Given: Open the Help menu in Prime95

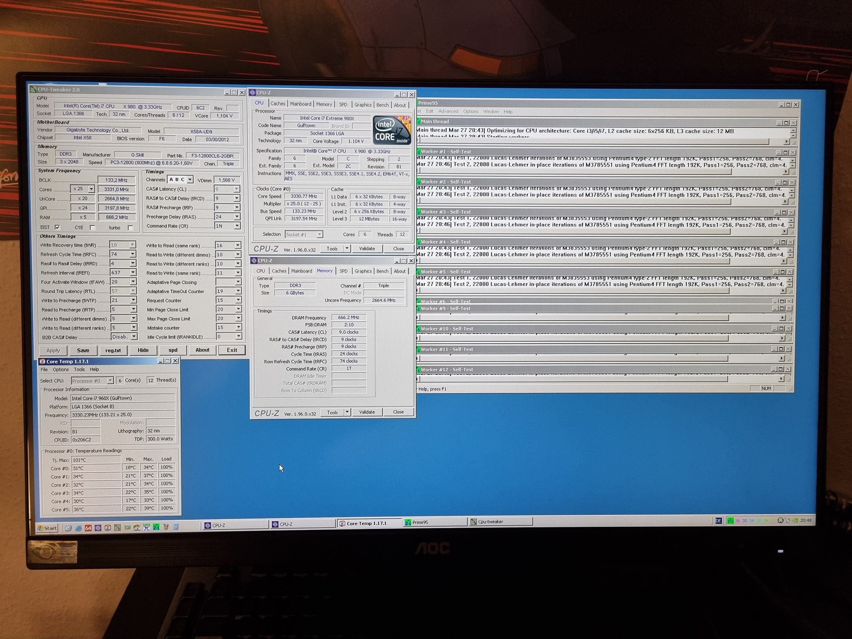Looking at the screenshot, I should click(x=508, y=112).
